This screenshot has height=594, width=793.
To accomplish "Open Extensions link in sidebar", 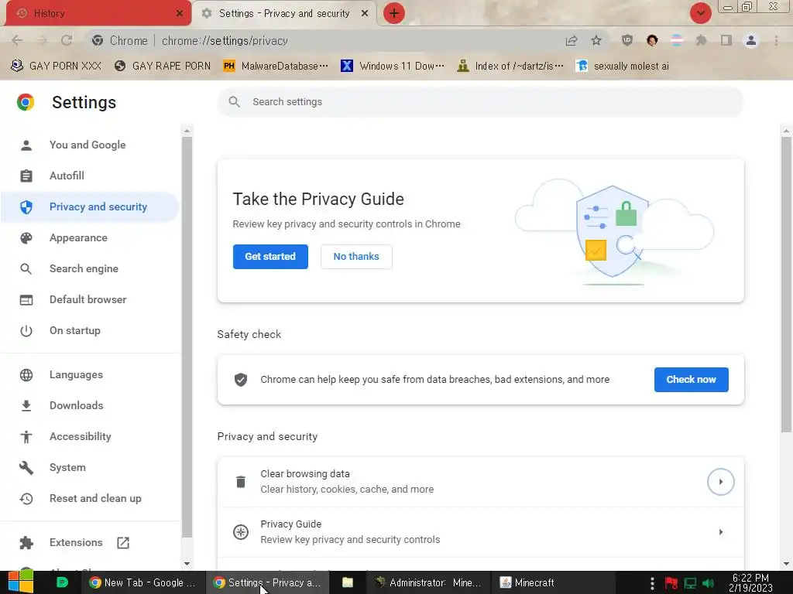I will click(90, 542).
